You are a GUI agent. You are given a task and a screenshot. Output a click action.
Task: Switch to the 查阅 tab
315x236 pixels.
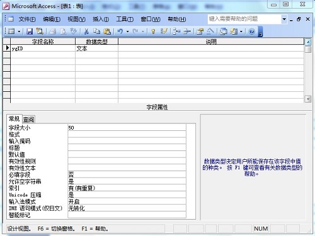(x=28, y=120)
